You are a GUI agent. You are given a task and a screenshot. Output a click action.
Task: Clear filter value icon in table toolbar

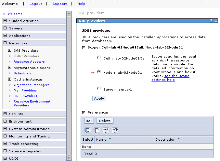(115, 131)
